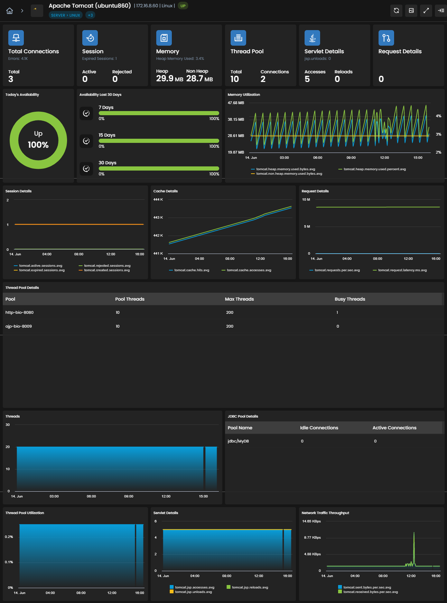Open the side panel collapse icon
Image resolution: width=447 pixels, height=603 pixels.
pyautogui.click(x=441, y=11)
